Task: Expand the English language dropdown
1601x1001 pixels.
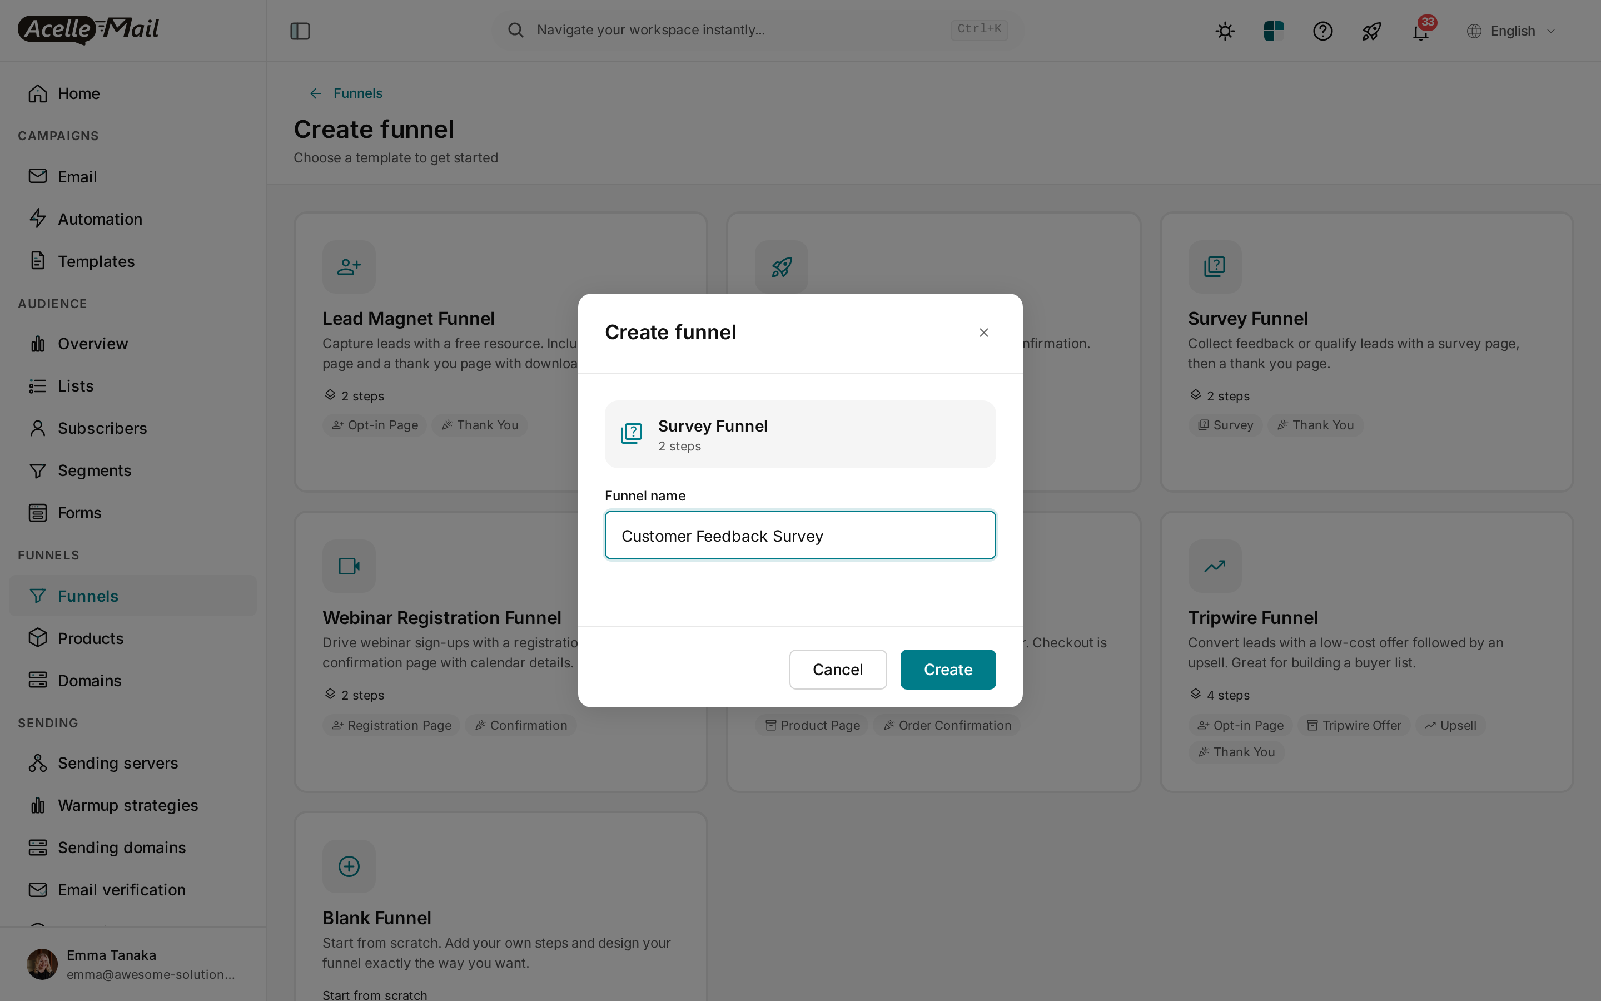Action: 1511,31
